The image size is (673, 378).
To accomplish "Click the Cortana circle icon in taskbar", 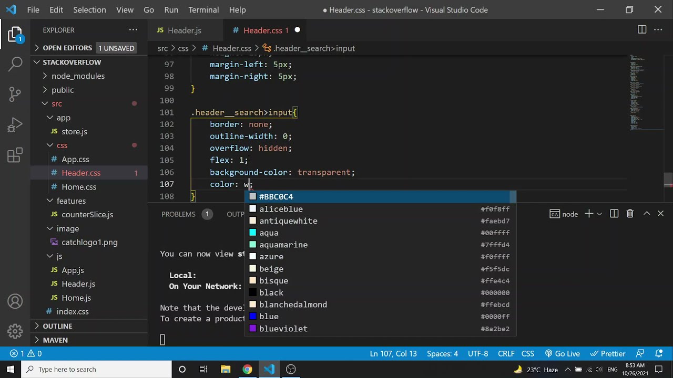I will click(182, 369).
